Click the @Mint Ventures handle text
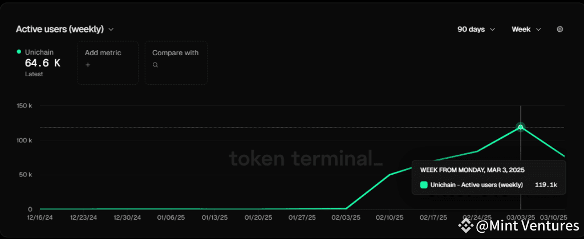This screenshot has width=584, height=239. point(527,227)
